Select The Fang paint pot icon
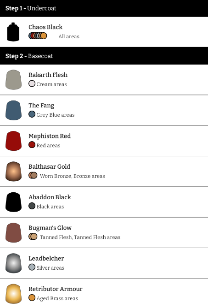This screenshot has height=308, width=208. 13,110
